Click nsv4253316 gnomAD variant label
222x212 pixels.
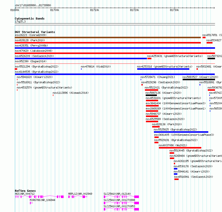tap(165, 66)
